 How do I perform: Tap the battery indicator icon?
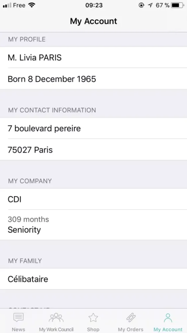[178, 5]
